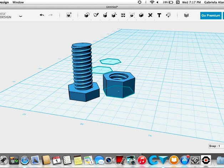This screenshot has width=224, height=168.
Task: Open the Primitives box tool
Action: 87,15
